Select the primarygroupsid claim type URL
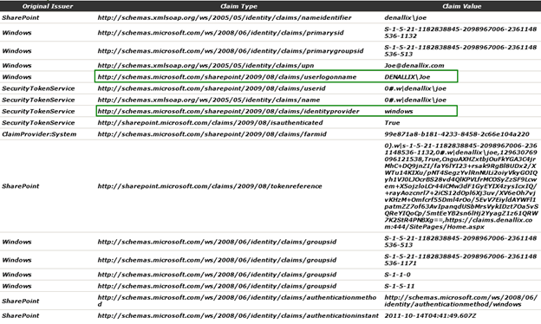Viewport: 541px width, 324px height. click(231, 51)
